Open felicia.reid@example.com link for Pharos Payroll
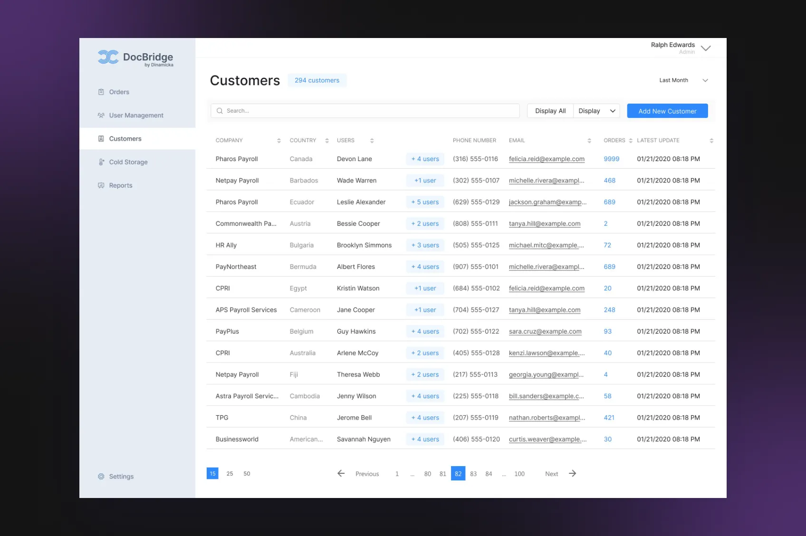Image resolution: width=806 pixels, height=536 pixels. click(x=547, y=159)
